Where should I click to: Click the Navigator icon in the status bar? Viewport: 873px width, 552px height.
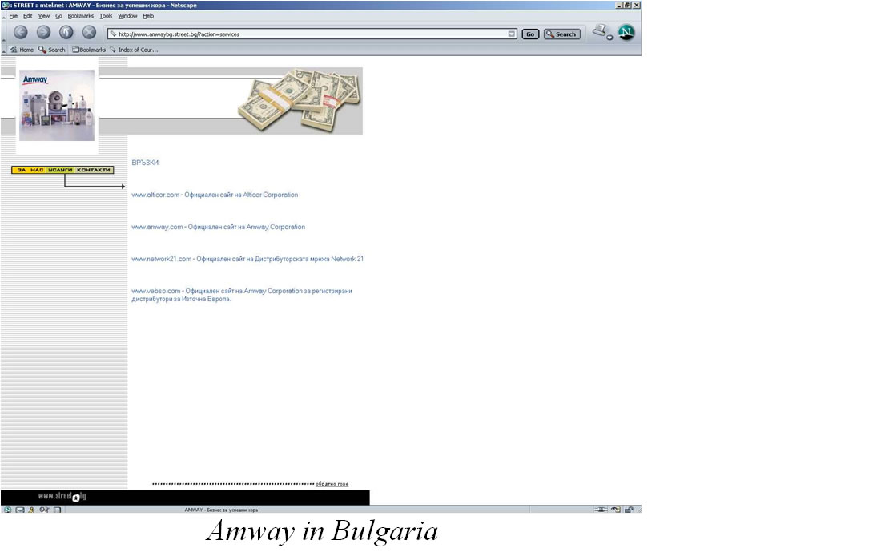point(7,510)
